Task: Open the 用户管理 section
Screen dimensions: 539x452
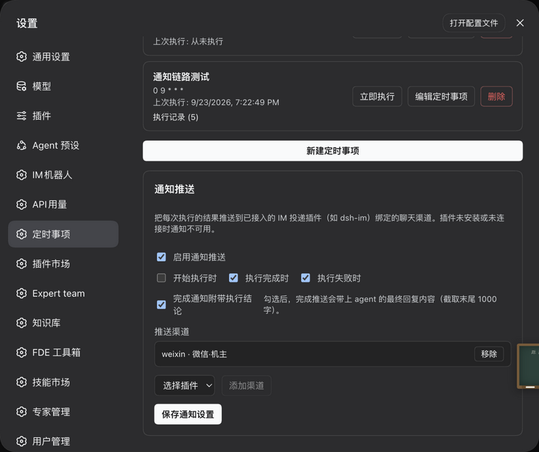Action: [x=63, y=441]
